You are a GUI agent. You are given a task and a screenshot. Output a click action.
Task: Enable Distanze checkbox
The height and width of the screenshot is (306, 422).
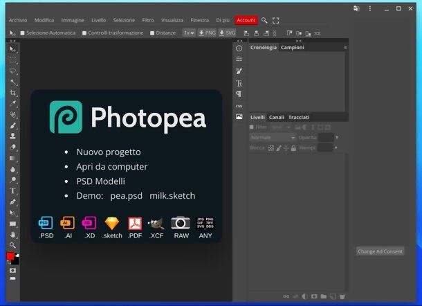[152, 33]
